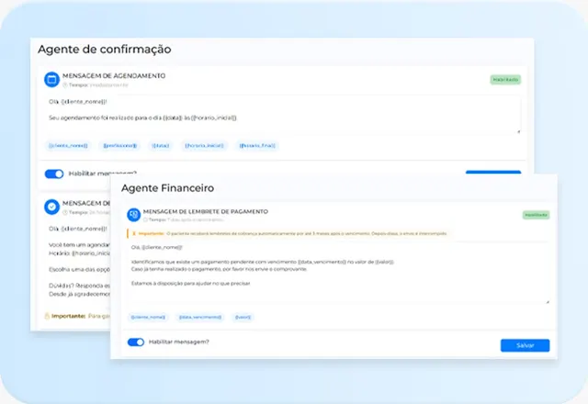
Task: Click inside the agendamento message text area
Action: tap(284, 115)
